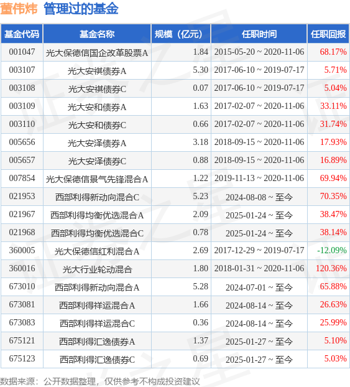Click the 16.89% return value

(x=333, y=160)
